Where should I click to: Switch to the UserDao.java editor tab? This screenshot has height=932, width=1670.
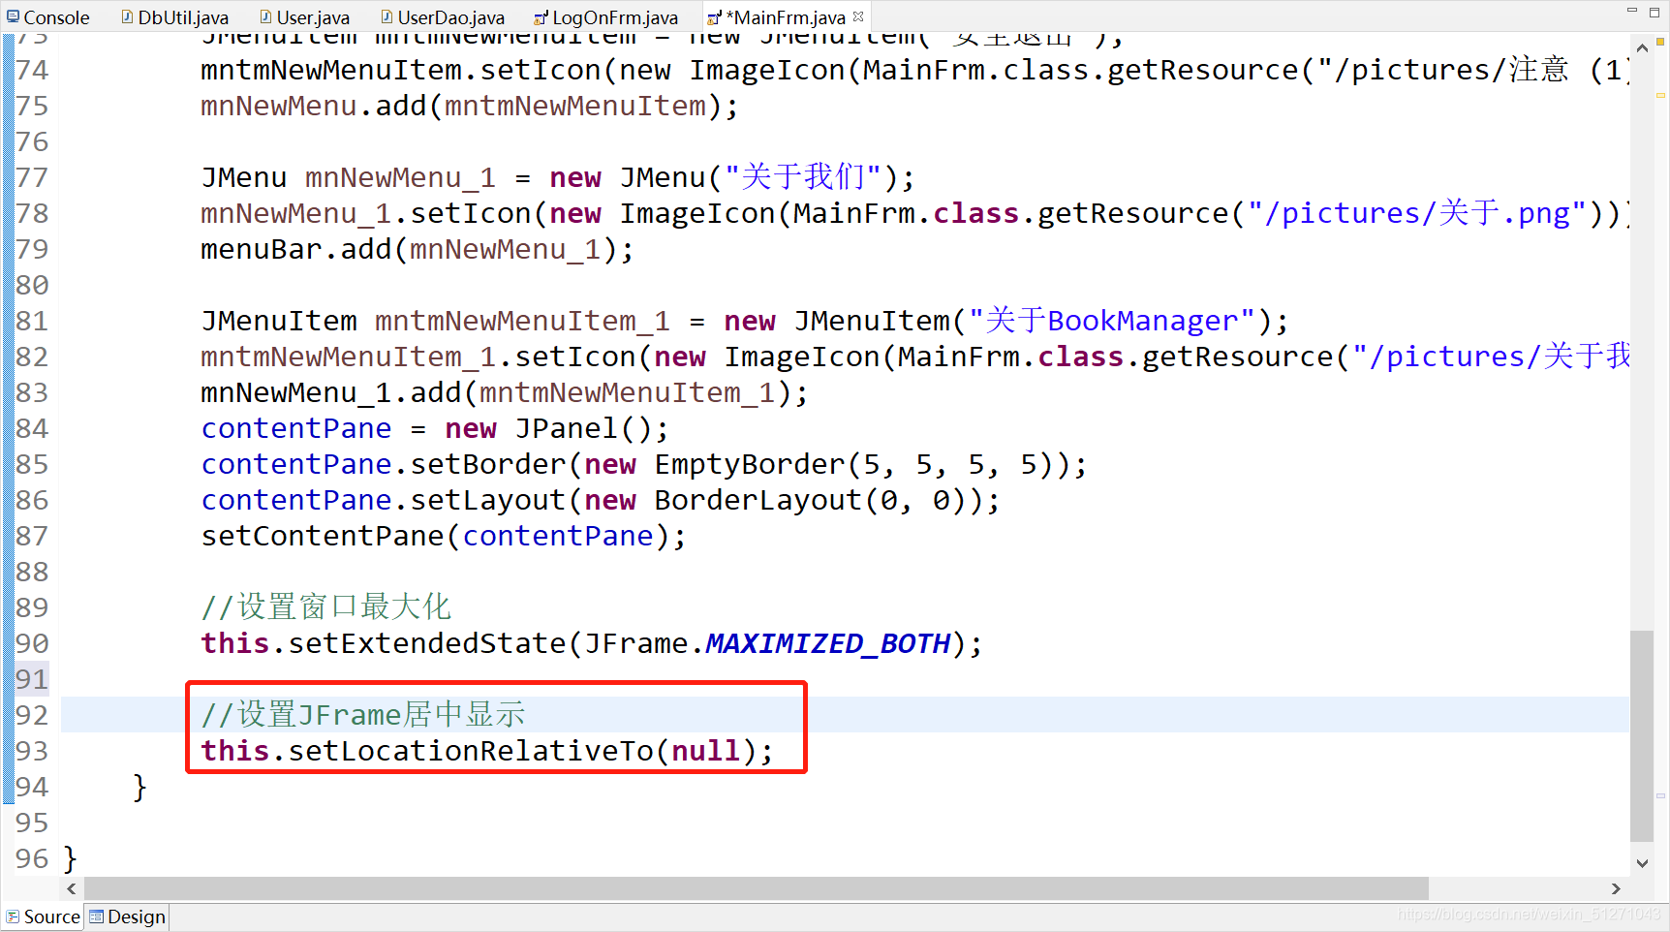pyautogui.click(x=443, y=16)
